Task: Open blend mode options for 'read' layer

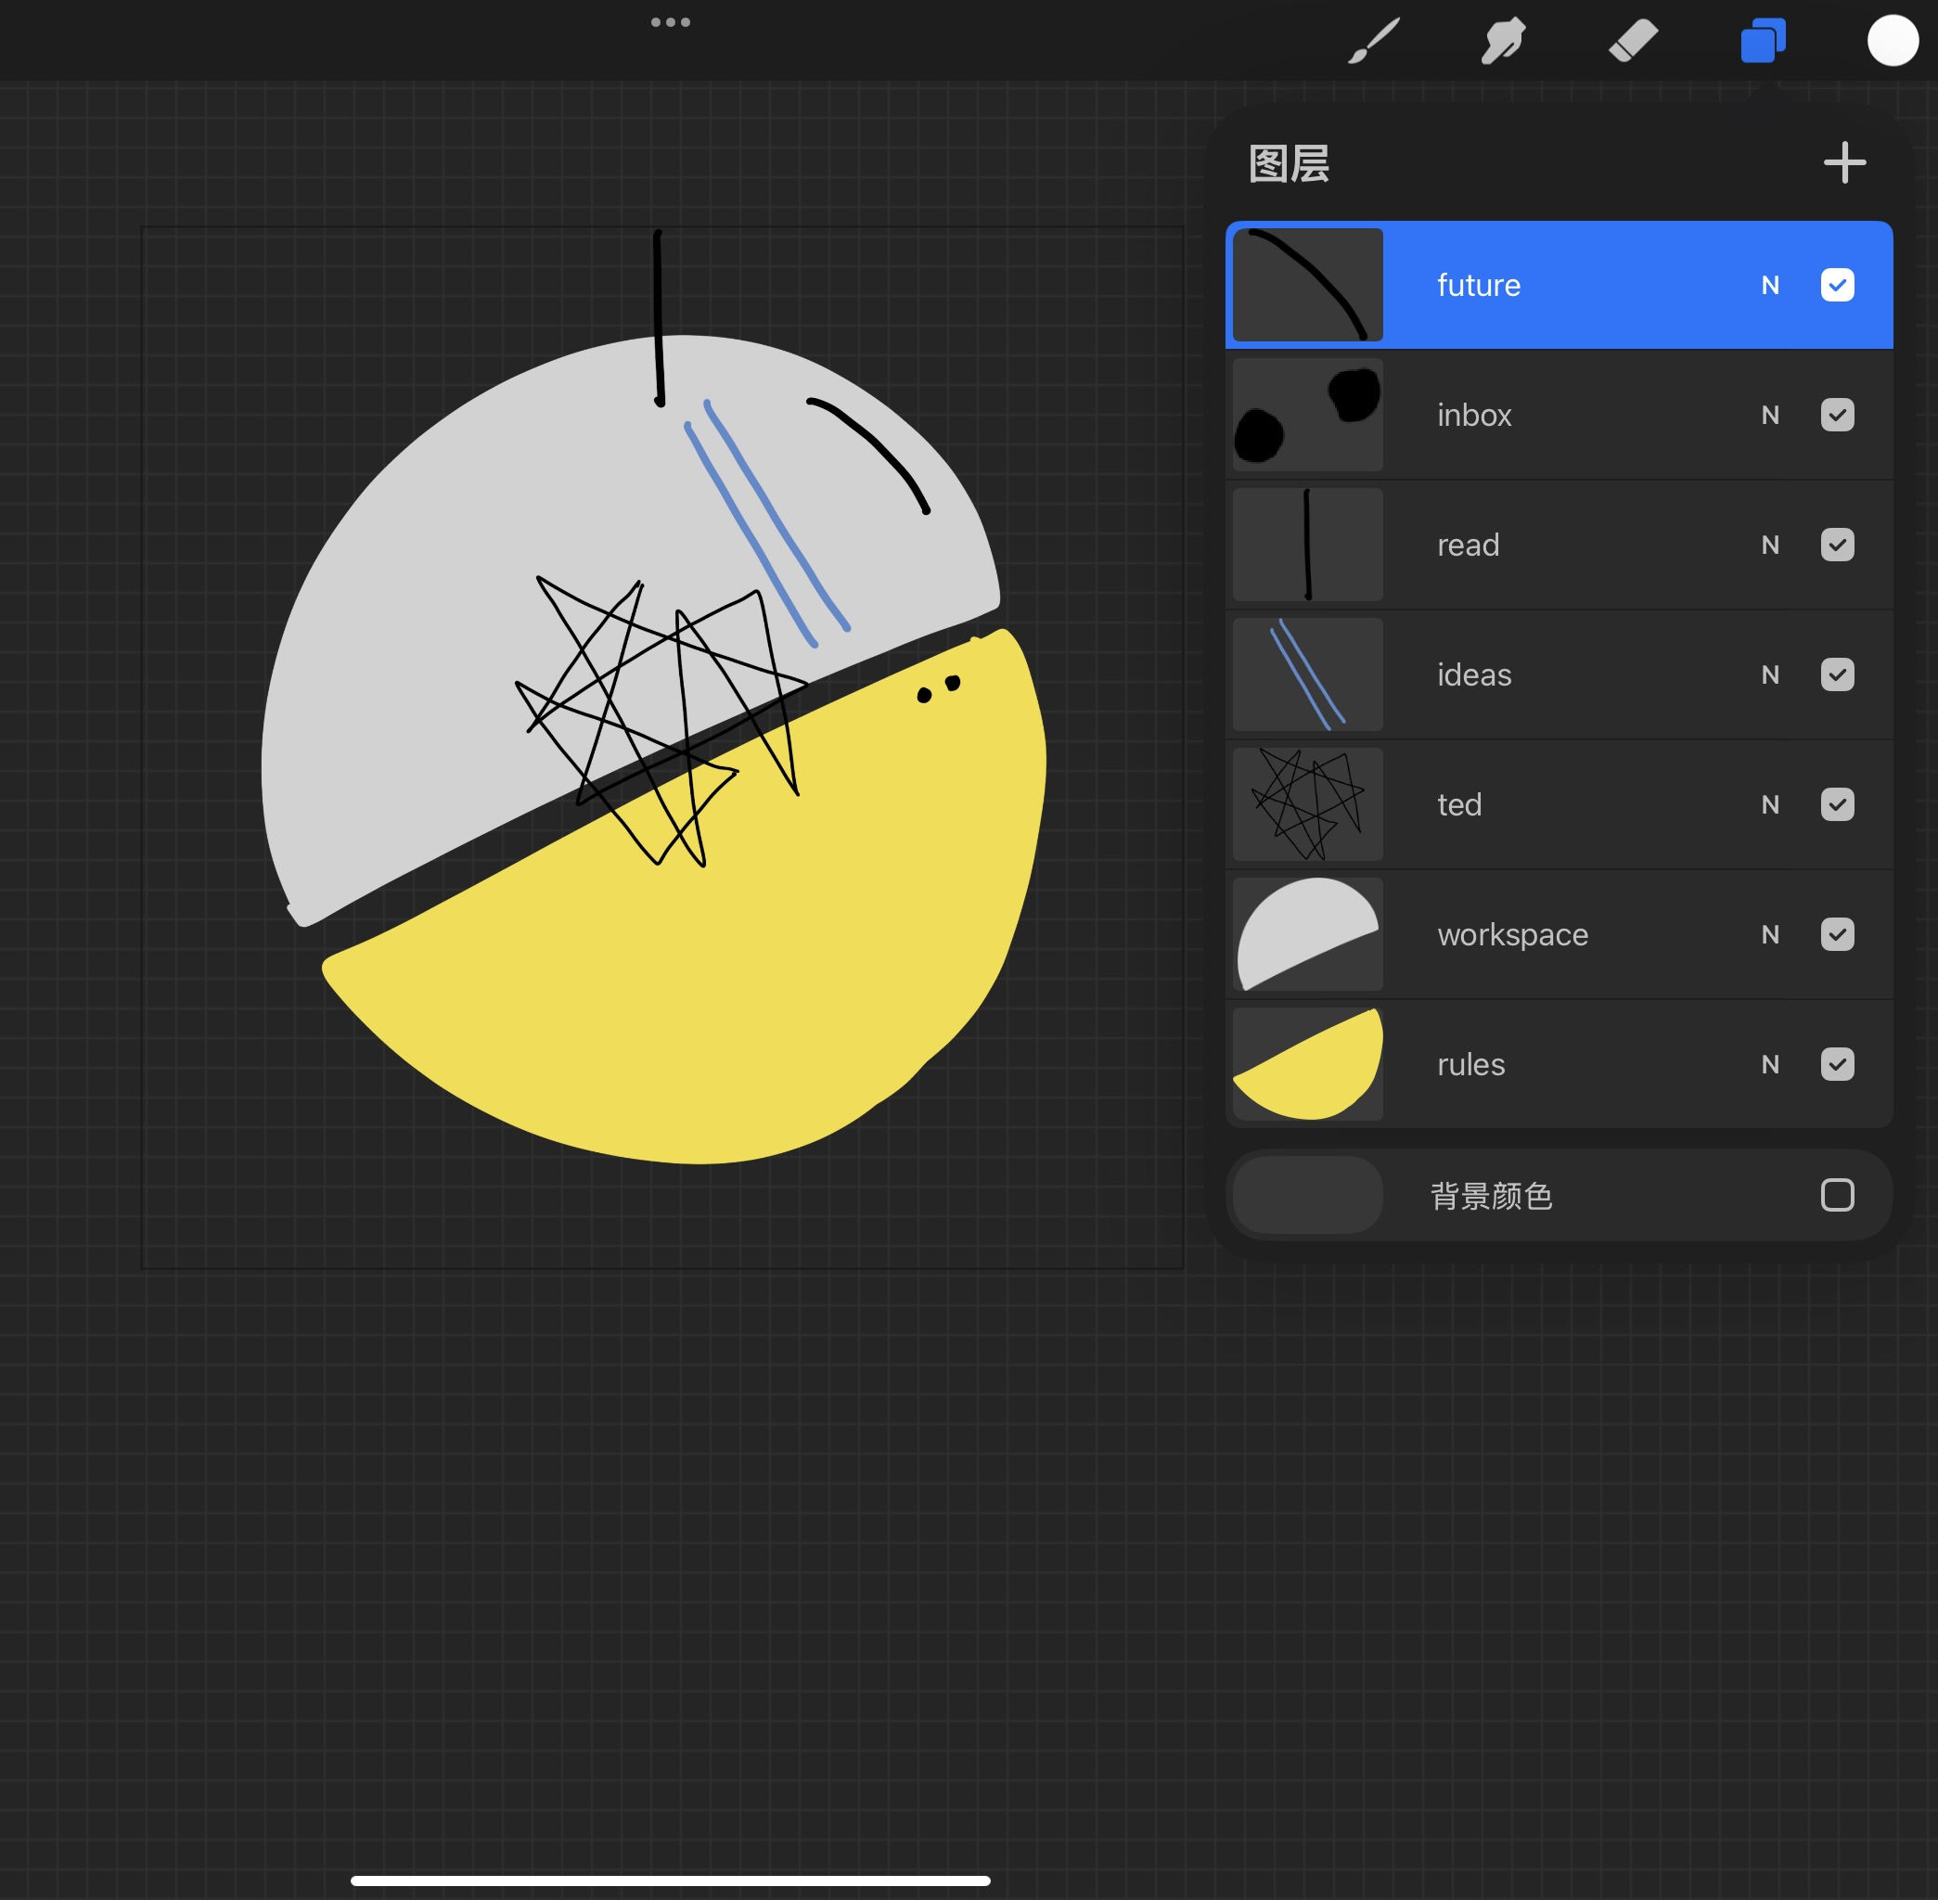Action: (x=1770, y=545)
